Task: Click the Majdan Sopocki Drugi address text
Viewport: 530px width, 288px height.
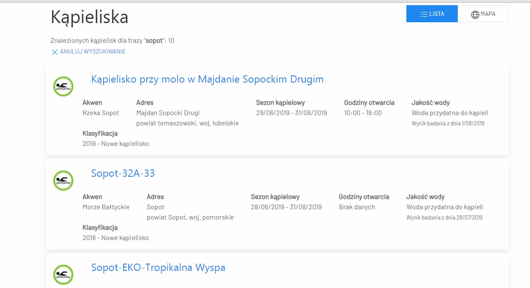Action: point(168,113)
